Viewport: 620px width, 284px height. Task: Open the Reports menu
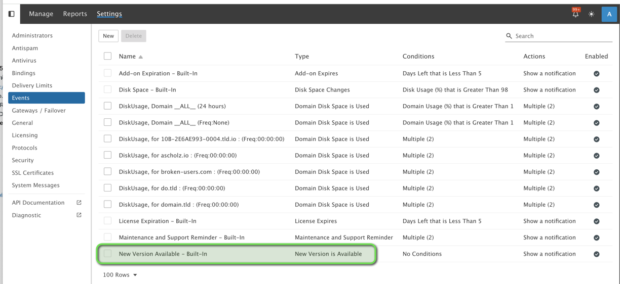pyautogui.click(x=75, y=14)
